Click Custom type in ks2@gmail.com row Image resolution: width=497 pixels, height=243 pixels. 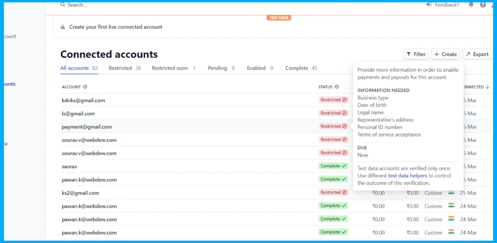[433, 193]
